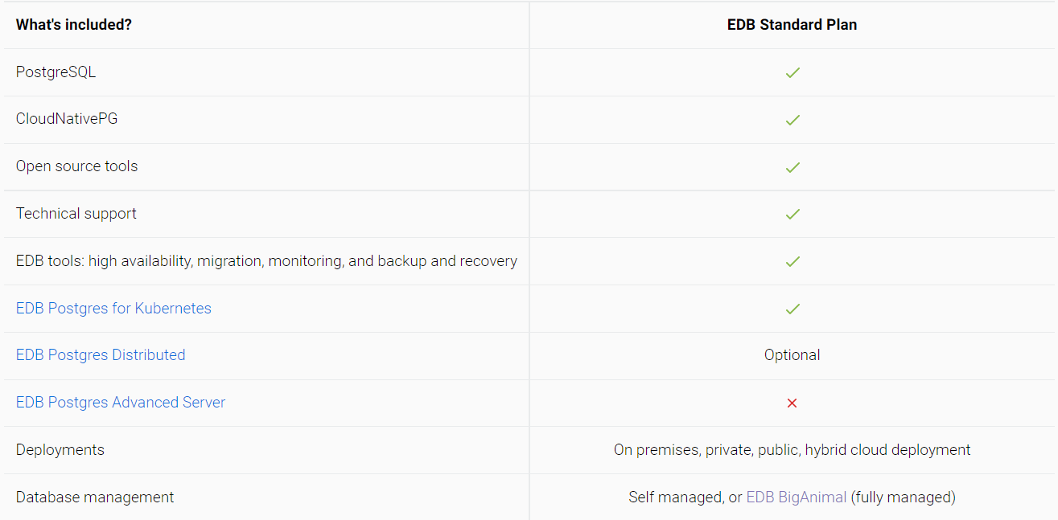1058x520 pixels.
Task: Click the Technical support checkmark icon
Action: point(792,214)
